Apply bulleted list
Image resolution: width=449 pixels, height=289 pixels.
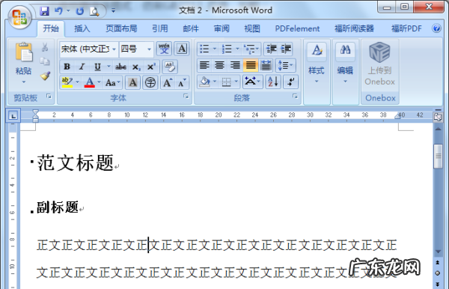(x=204, y=49)
